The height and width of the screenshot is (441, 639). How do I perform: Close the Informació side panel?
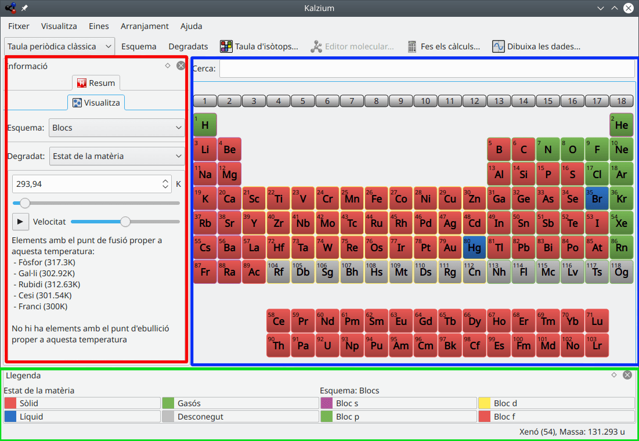(181, 66)
